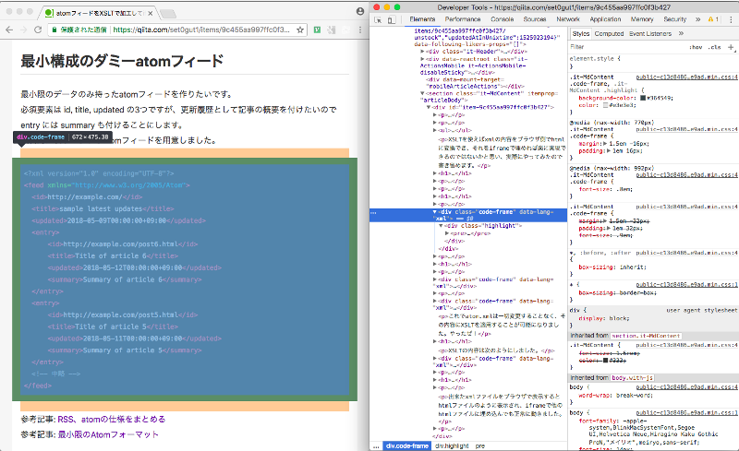
Task: Activate the inspect element picker in DevTools
Action: click(378, 19)
